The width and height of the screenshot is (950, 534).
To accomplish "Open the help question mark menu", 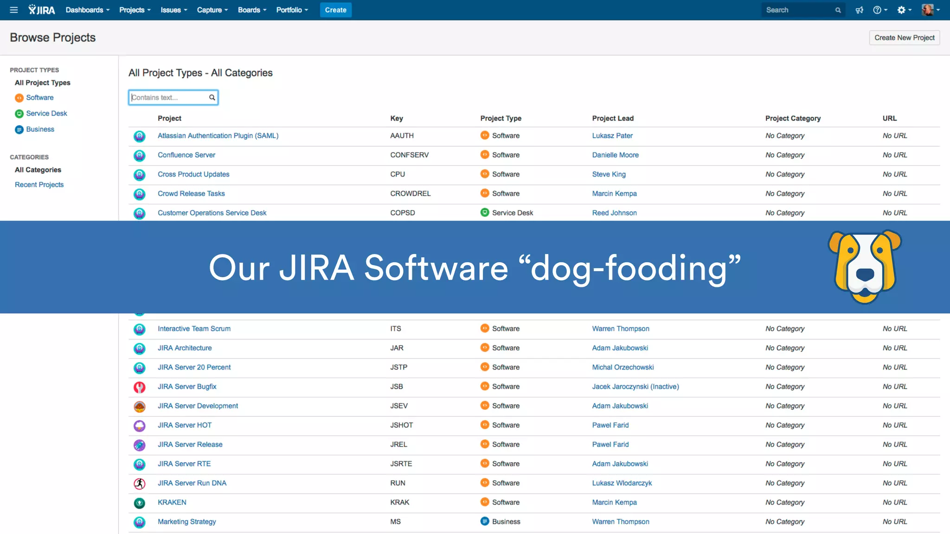I will pyautogui.click(x=879, y=10).
